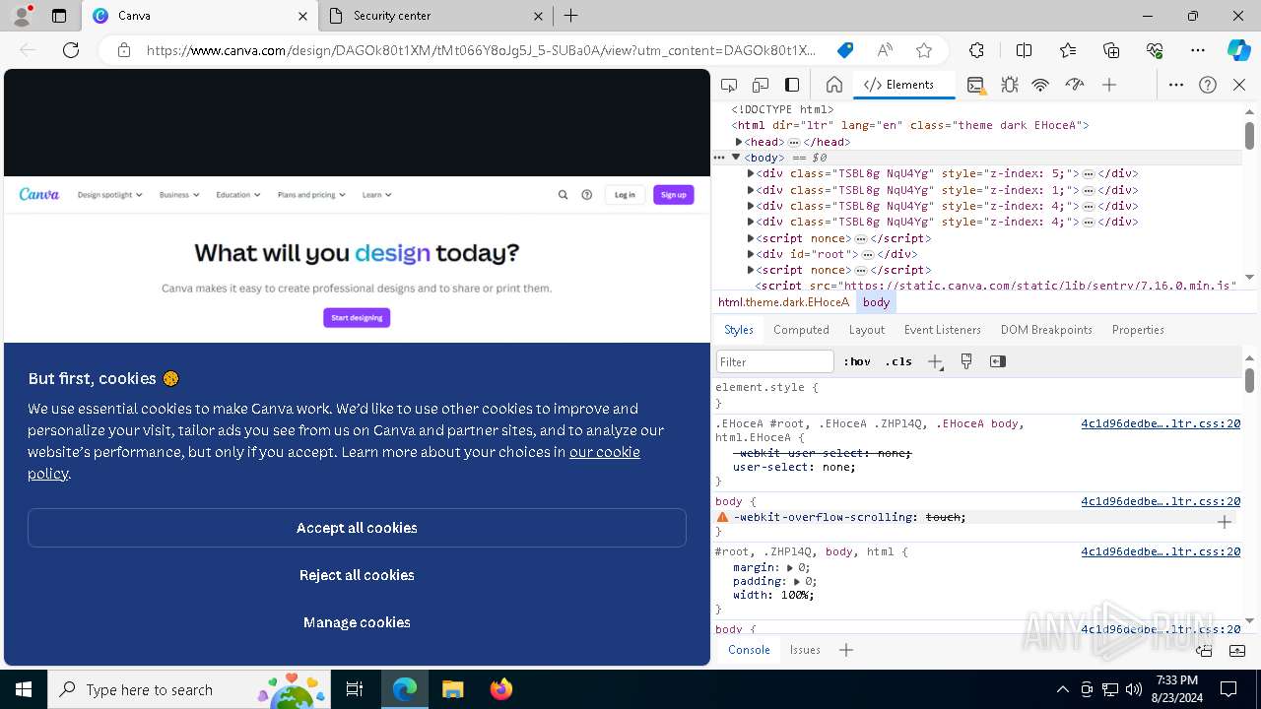1261x709 pixels.
Task: Toggle device emulation in DevTools
Action: pos(761,85)
